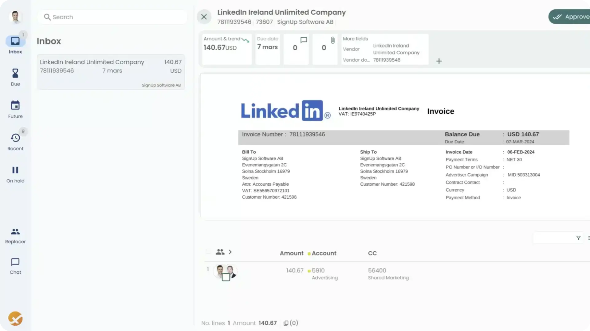Open the Chat panel in sidebar
590x331 pixels.
coord(15,262)
